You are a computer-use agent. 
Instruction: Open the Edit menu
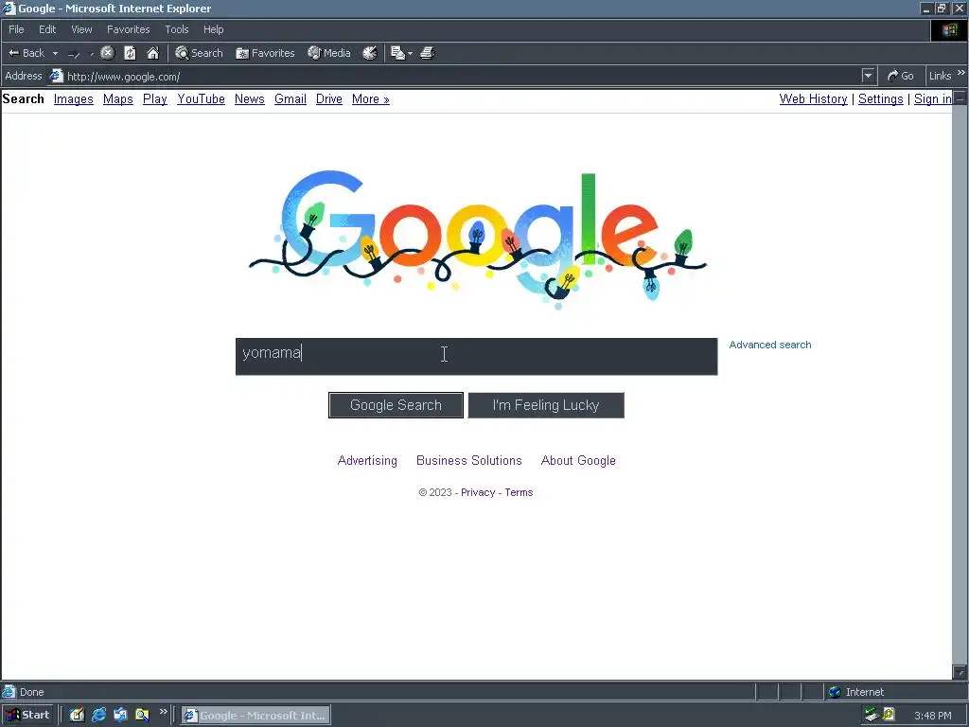click(x=47, y=29)
